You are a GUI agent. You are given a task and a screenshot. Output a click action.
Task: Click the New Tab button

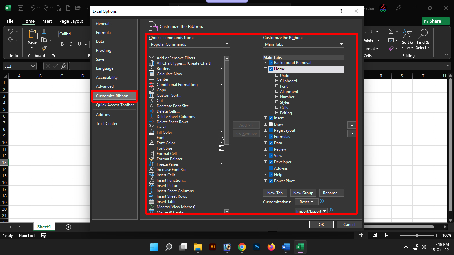pyautogui.click(x=275, y=193)
